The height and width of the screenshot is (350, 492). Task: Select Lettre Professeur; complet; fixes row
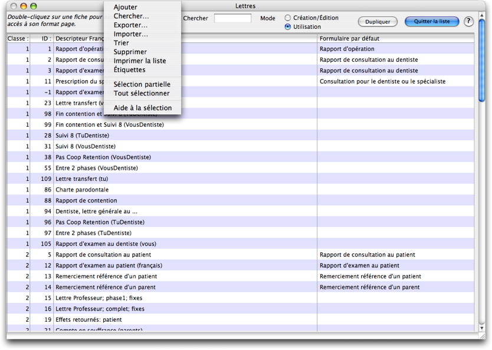pyautogui.click(x=240, y=309)
